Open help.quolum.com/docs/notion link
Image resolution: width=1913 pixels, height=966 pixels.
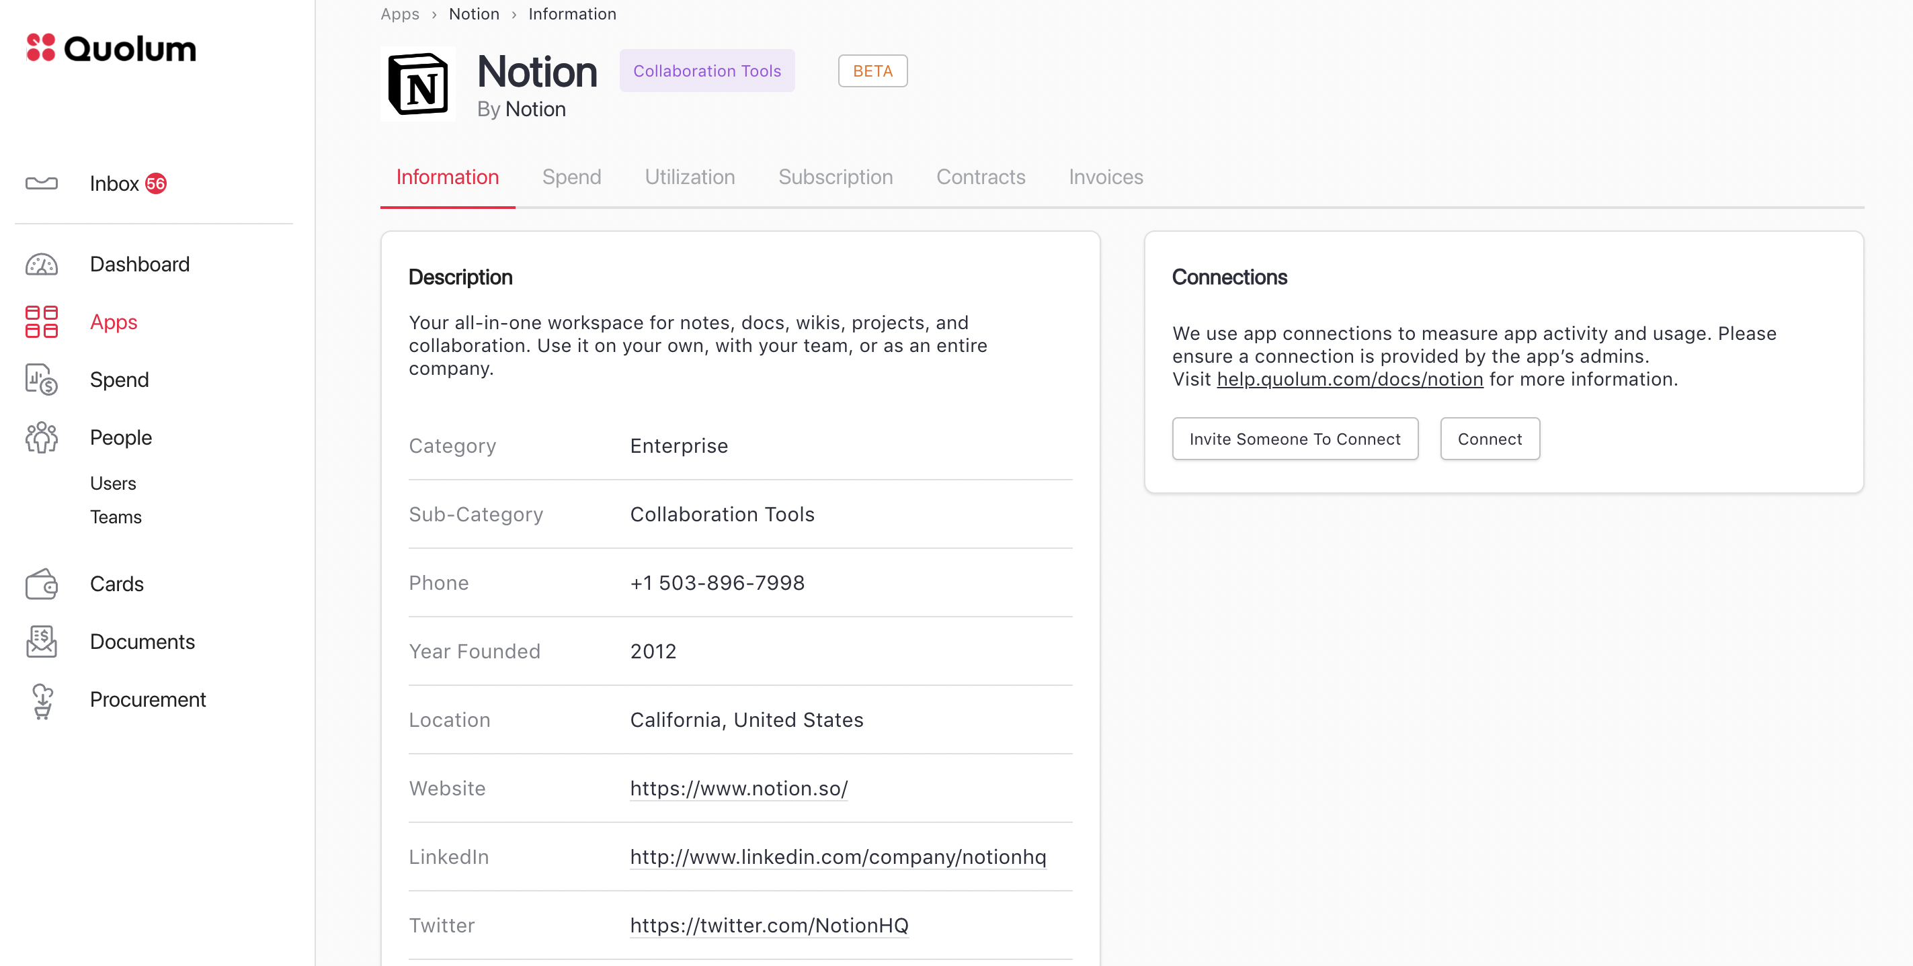[1349, 379]
